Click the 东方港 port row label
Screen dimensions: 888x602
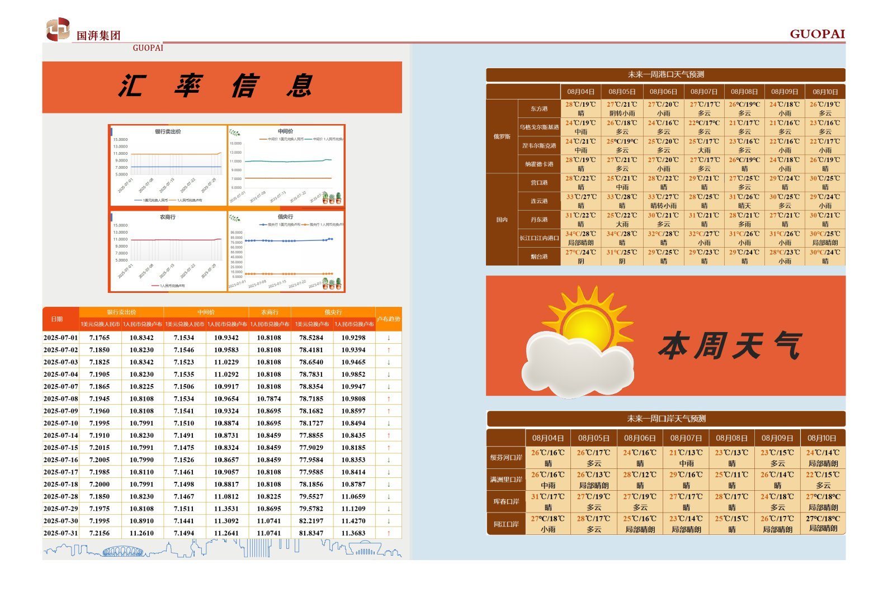tap(539, 108)
